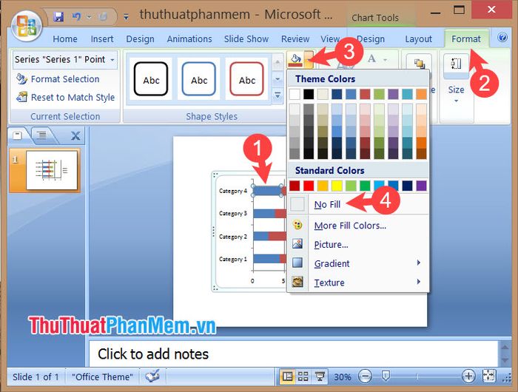Zoom out with the minus button

click(365, 376)
